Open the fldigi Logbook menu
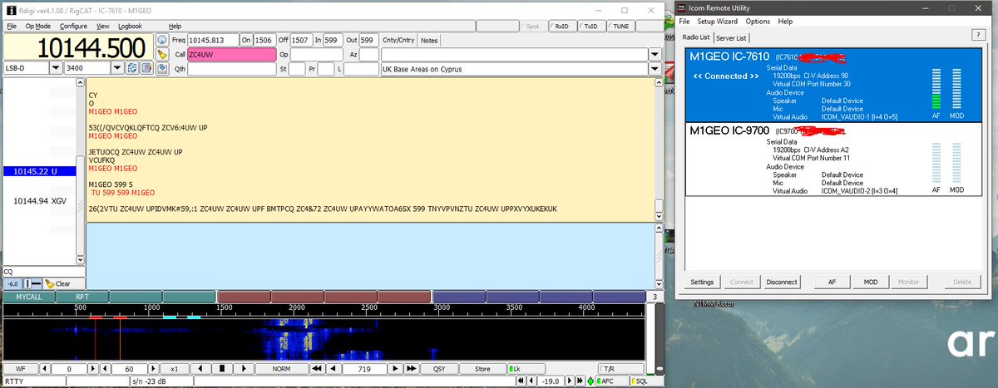The width and height of the screenshot is (998, 388). click(130, 27)
